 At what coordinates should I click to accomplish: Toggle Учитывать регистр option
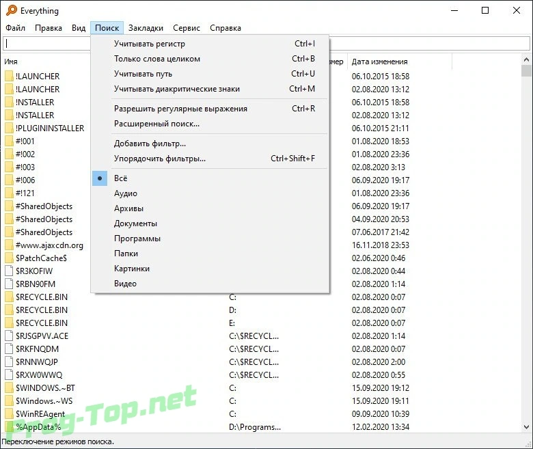click(x=210, y=44)
